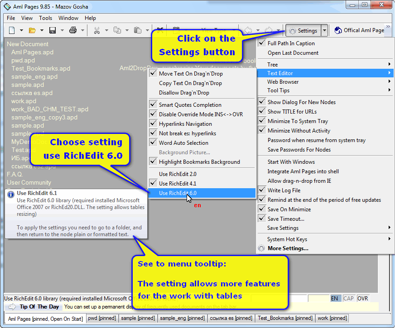Open dropdown arrow next to Print icon
The width and height of the screenshot is (395, 328).
(x=82, y=30)
